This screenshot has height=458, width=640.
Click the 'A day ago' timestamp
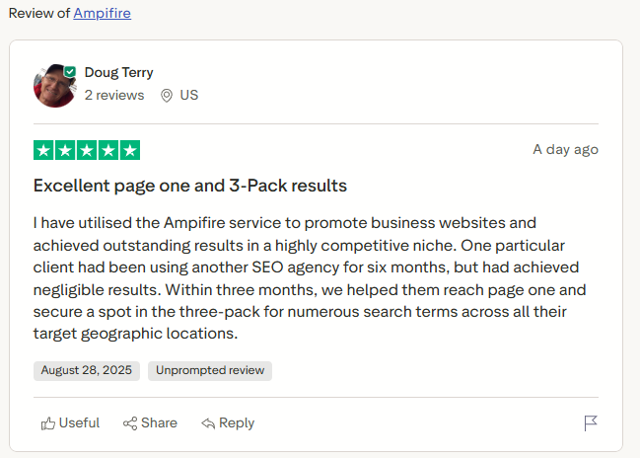[x=565, y=150]
